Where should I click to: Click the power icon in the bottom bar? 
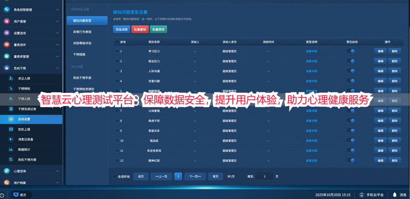coord(2,195)
